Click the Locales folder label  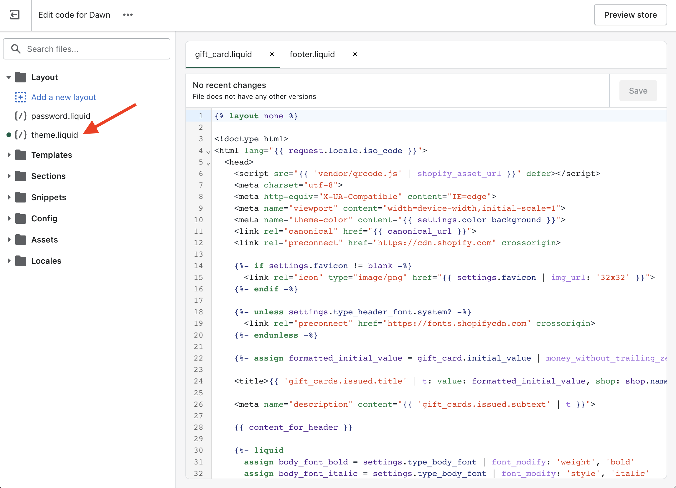pyautogui.click(x=46, y=260)
